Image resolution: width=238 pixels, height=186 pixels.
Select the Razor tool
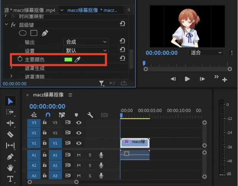click(10, 134)
